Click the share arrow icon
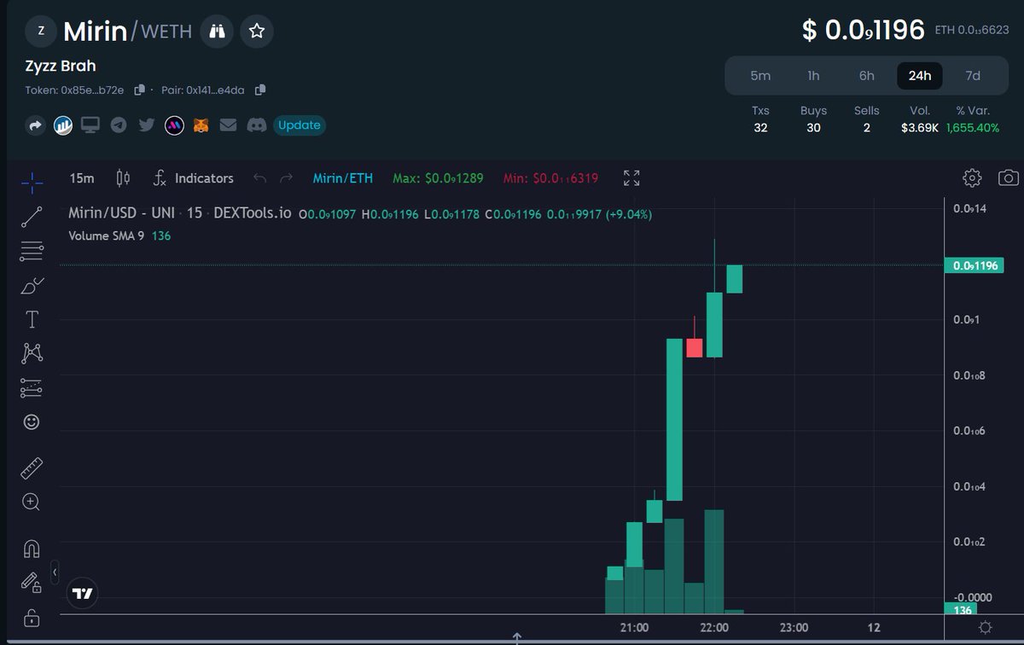The height and width of the screenshot is (645, 1024). [x=36, y=125]
